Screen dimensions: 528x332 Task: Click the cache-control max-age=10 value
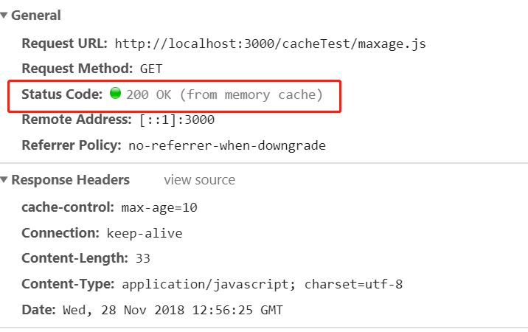[x=159, y=207]
